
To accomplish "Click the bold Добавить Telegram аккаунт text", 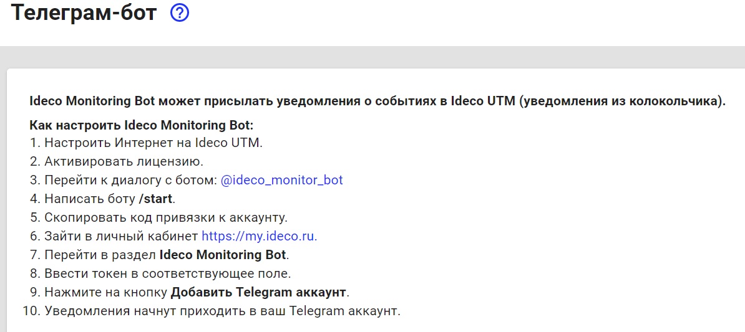I will pyautogui.click(x=259, y=292).
